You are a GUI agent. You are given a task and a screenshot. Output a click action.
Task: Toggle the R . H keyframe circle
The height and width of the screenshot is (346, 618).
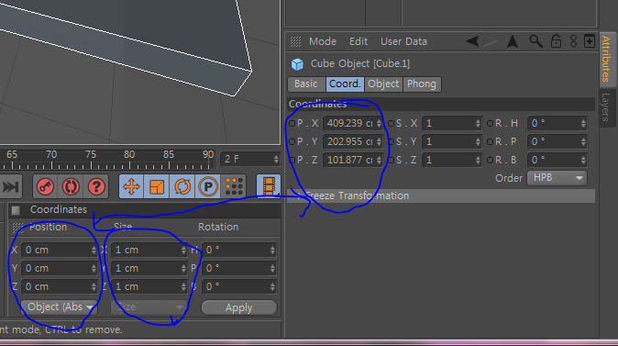[490, 124]
